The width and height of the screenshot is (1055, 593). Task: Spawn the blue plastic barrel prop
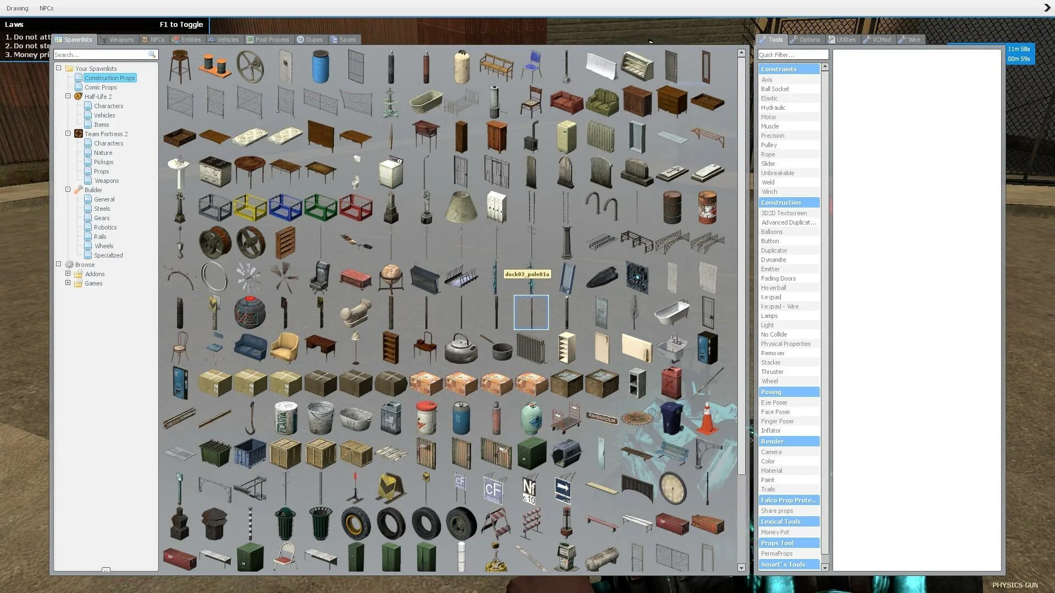[x=320, y=66]
